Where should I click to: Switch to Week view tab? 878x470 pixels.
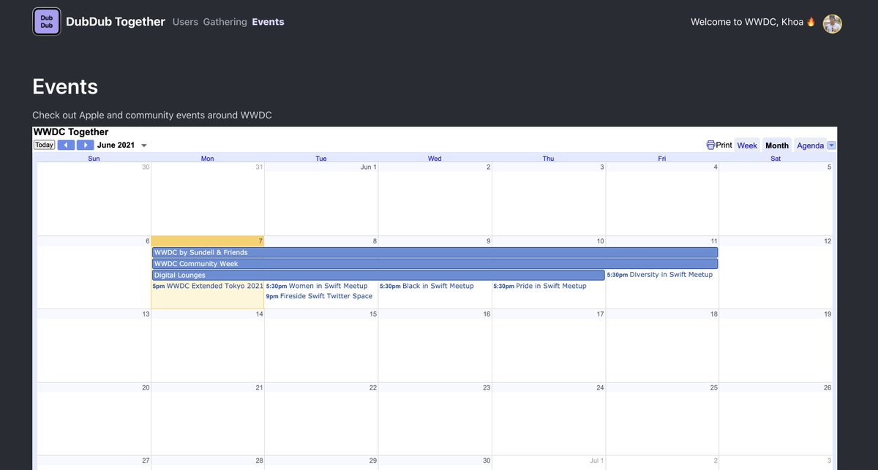point(747,145)
